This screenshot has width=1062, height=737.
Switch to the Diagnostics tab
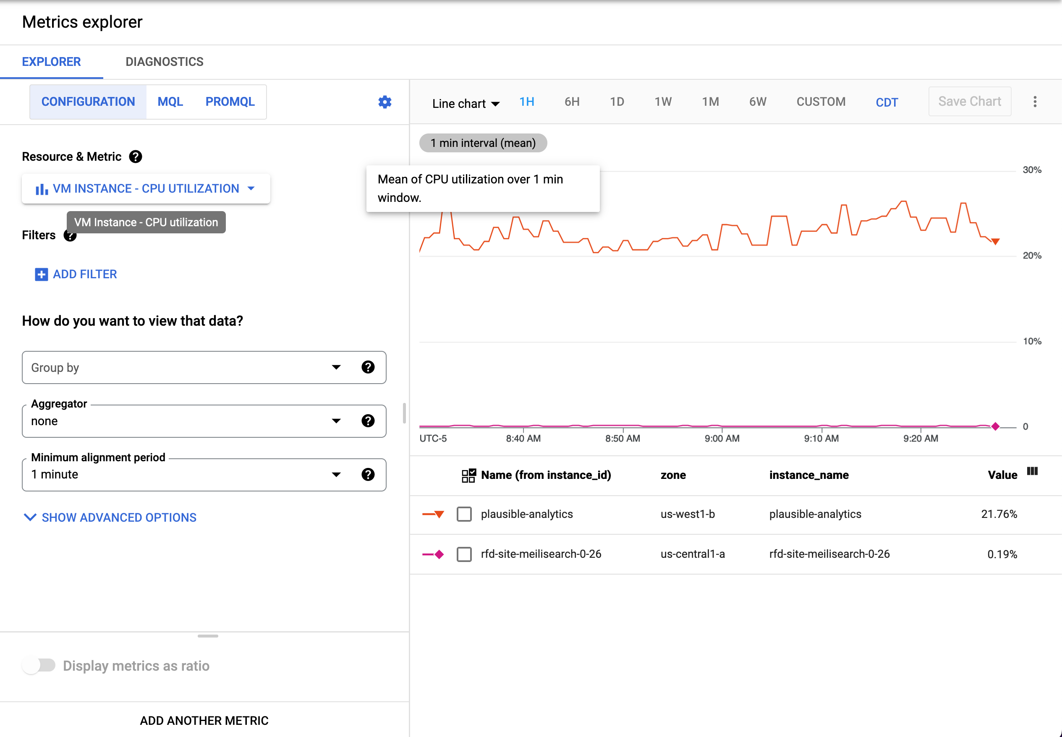165,62
